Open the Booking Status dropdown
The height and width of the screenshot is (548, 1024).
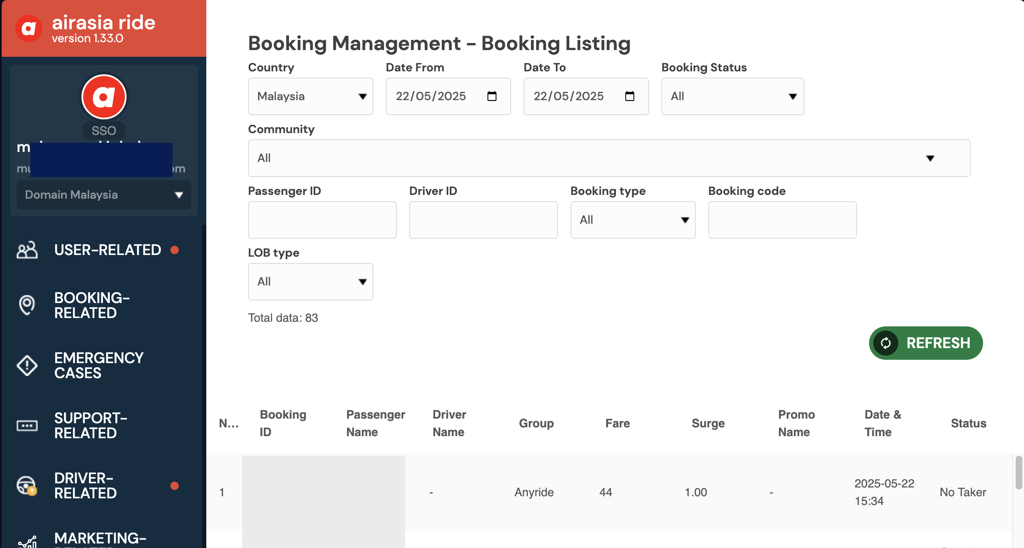pyautogui.click(x=733, y=96)
